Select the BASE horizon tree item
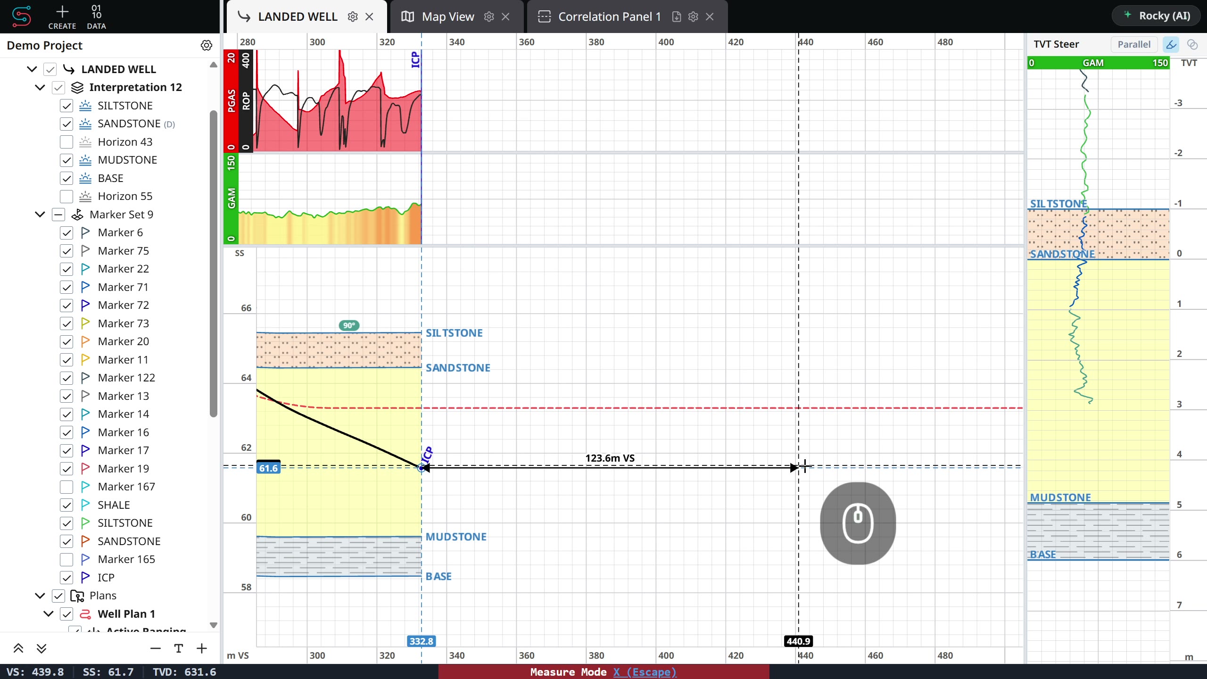Screen dimensions: 1207x679 click(110, 178)
